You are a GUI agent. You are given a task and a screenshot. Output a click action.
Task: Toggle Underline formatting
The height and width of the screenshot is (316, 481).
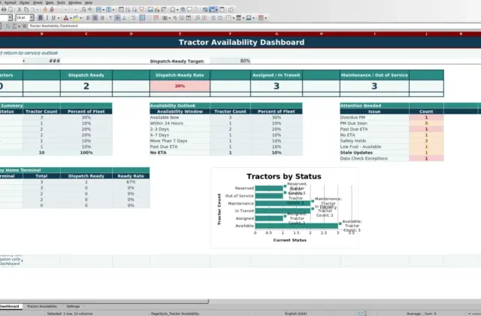[x=53, y=18]
